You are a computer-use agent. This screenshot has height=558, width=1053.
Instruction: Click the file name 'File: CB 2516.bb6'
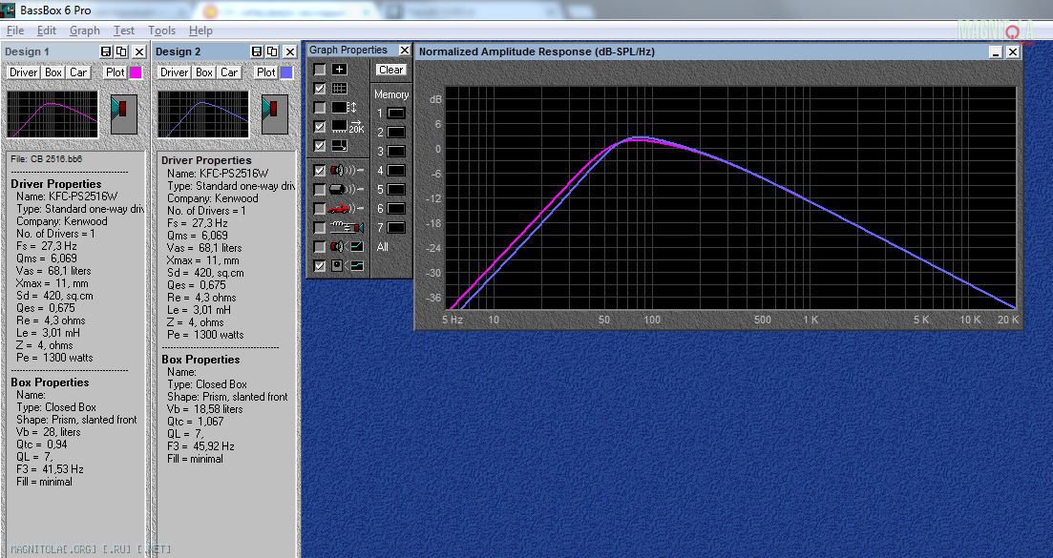click(47, 159)
